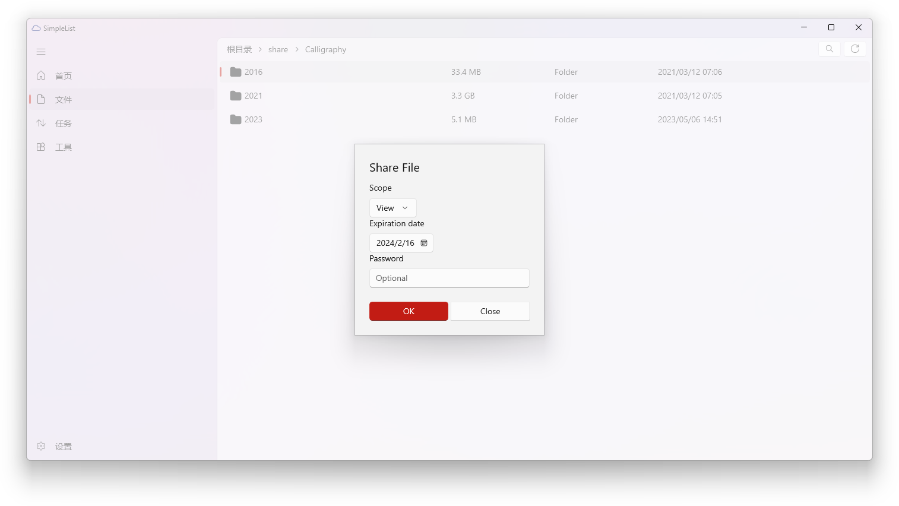The height and width of the screenshot is (506, 899).
Task: Go to 根目录 in breadcrumb
Action: tap(239, 49)
